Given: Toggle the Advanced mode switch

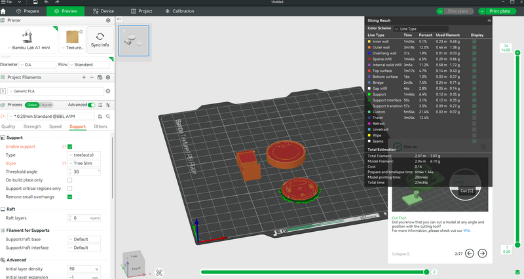Looking at the screenshot, I should coord(92,105).
